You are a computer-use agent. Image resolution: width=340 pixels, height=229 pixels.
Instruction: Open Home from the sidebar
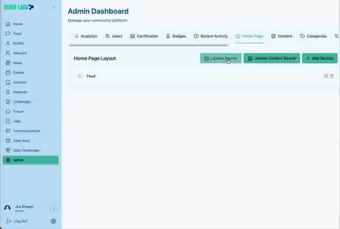click(x=30, y=24)
